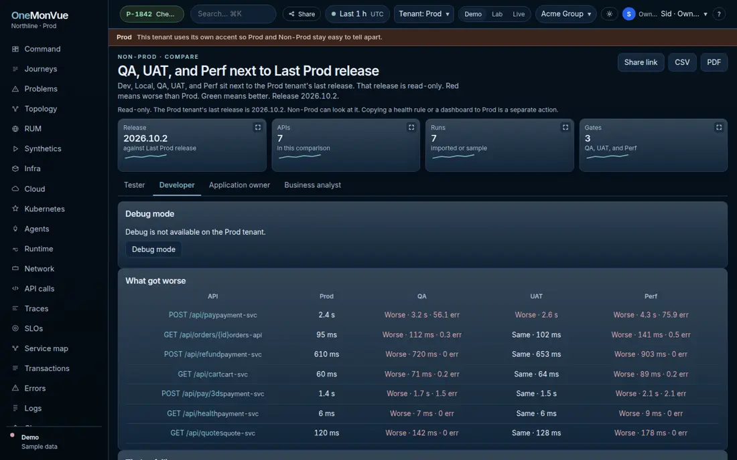Expand the Gates card fullscreen icon

[719, 127]
